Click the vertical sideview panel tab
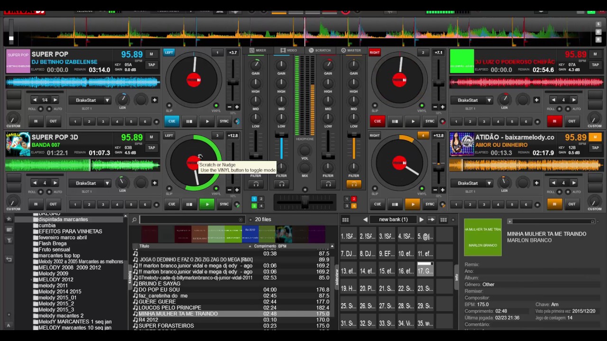Image resolution: width=607 pixels, height=341 pixels. point(336,276)
